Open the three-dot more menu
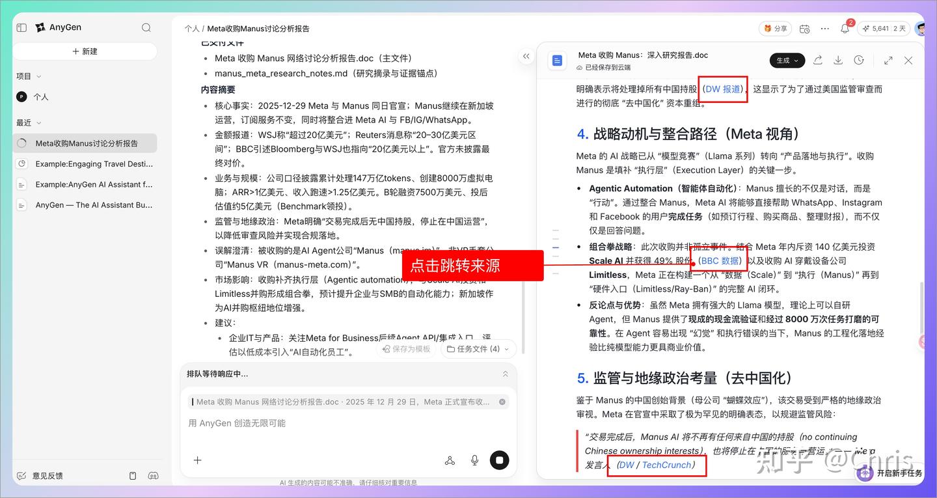Image resolution: width=937 pixels, height=498 pixels. (825, 29)
